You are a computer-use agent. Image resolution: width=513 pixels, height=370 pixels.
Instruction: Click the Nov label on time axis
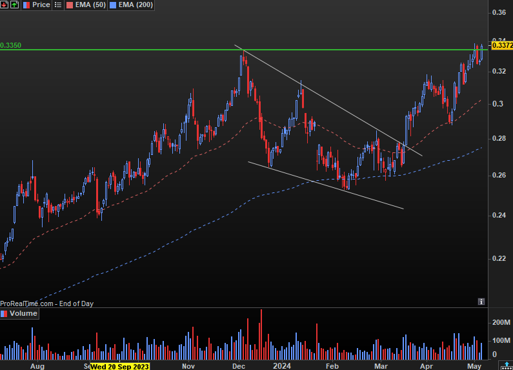[x=188, y=366]
